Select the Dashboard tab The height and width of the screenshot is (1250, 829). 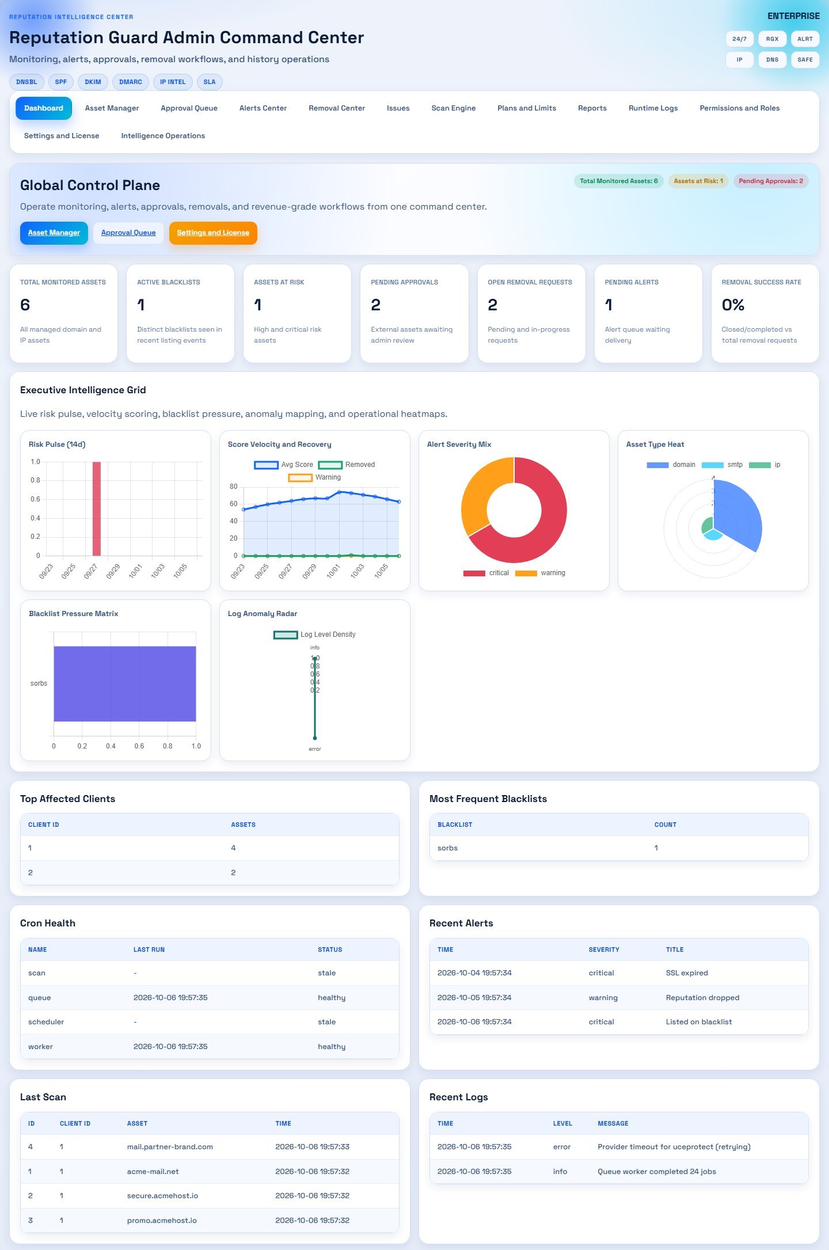point(44,108)
